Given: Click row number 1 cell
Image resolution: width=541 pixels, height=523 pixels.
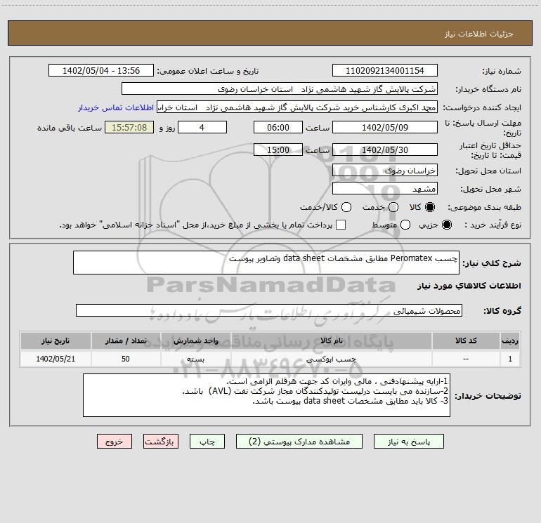Looking at the screenshot, I should (510, 359).
